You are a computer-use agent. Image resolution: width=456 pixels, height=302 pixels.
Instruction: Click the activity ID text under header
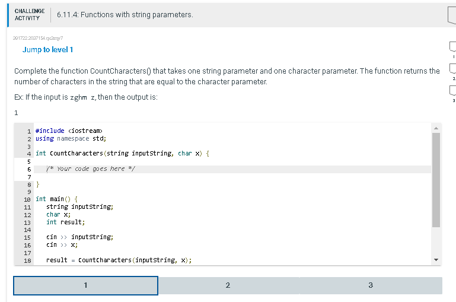38,38
